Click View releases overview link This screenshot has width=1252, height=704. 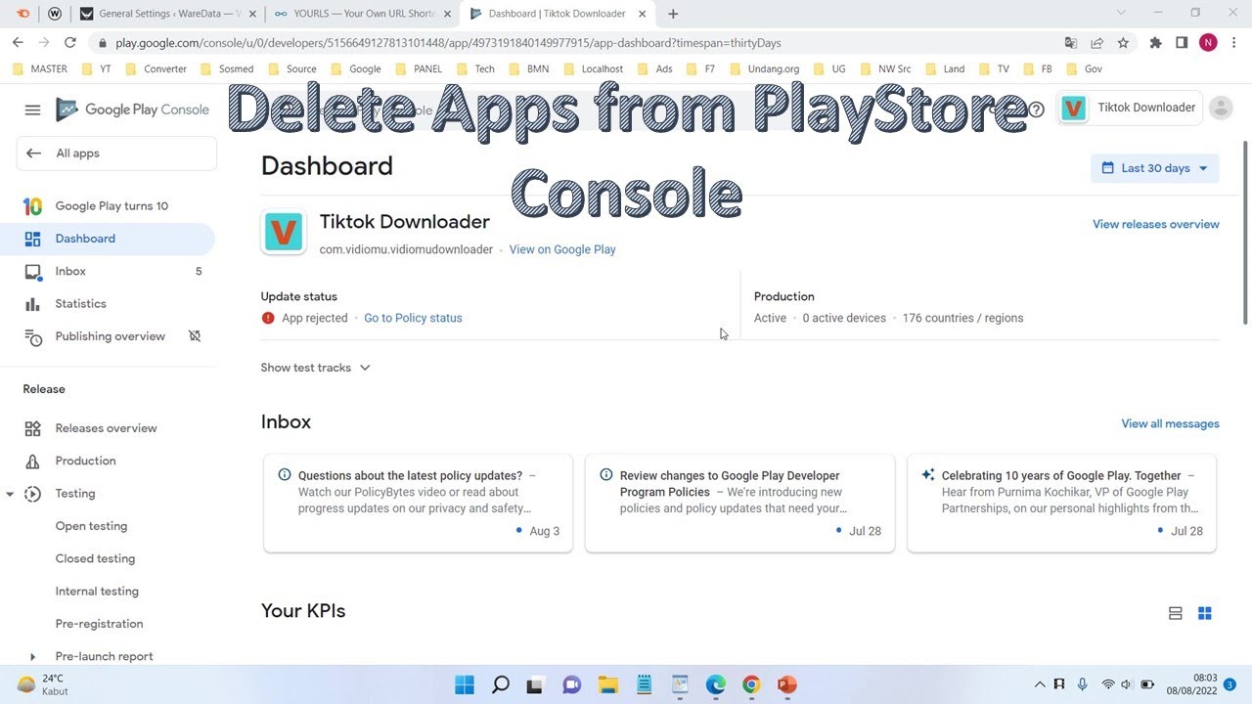[1155, 224]
